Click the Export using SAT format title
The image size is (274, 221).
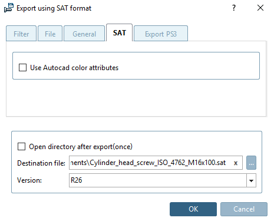(54, 8)
